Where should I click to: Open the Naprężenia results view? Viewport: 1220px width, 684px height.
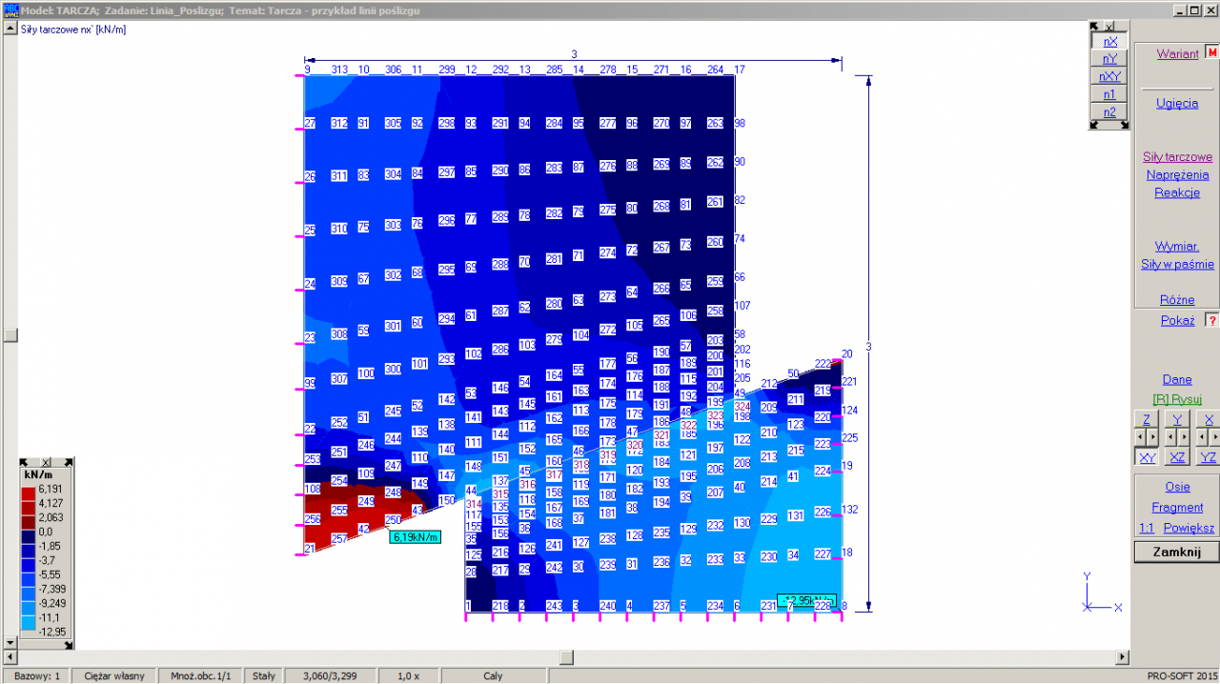coord(1177,174)
